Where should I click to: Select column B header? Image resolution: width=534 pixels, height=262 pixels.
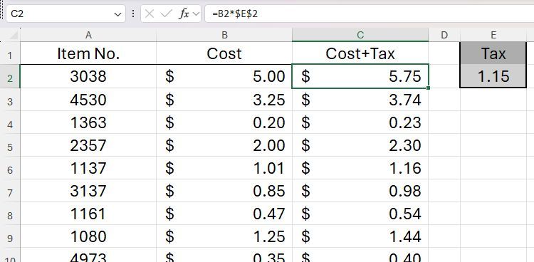tap(224, 35)
